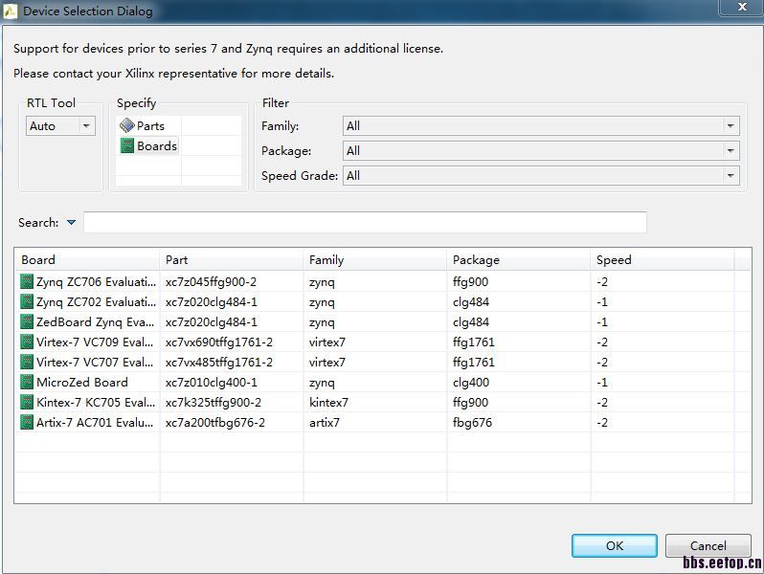Select the MicroZed Board row
The image size is (764, 574).
point(383,382)
